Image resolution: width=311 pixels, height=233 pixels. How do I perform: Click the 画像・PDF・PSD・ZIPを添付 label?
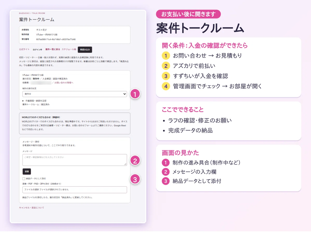coord(42,184)
